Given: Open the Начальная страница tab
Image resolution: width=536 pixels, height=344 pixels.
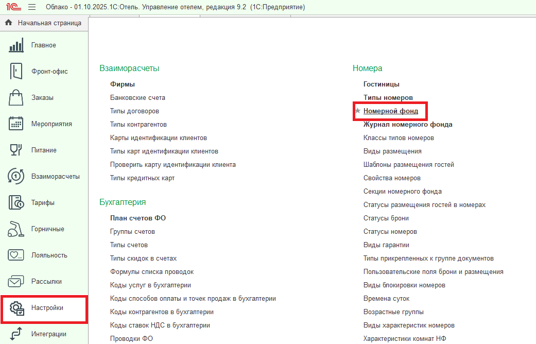Looking at the screenshot, I should pyautogui.click(x=44, y=23).
